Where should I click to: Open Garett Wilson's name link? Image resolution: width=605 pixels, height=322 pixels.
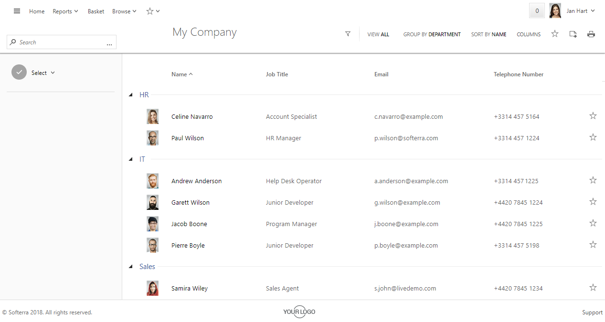coord(191,203)
